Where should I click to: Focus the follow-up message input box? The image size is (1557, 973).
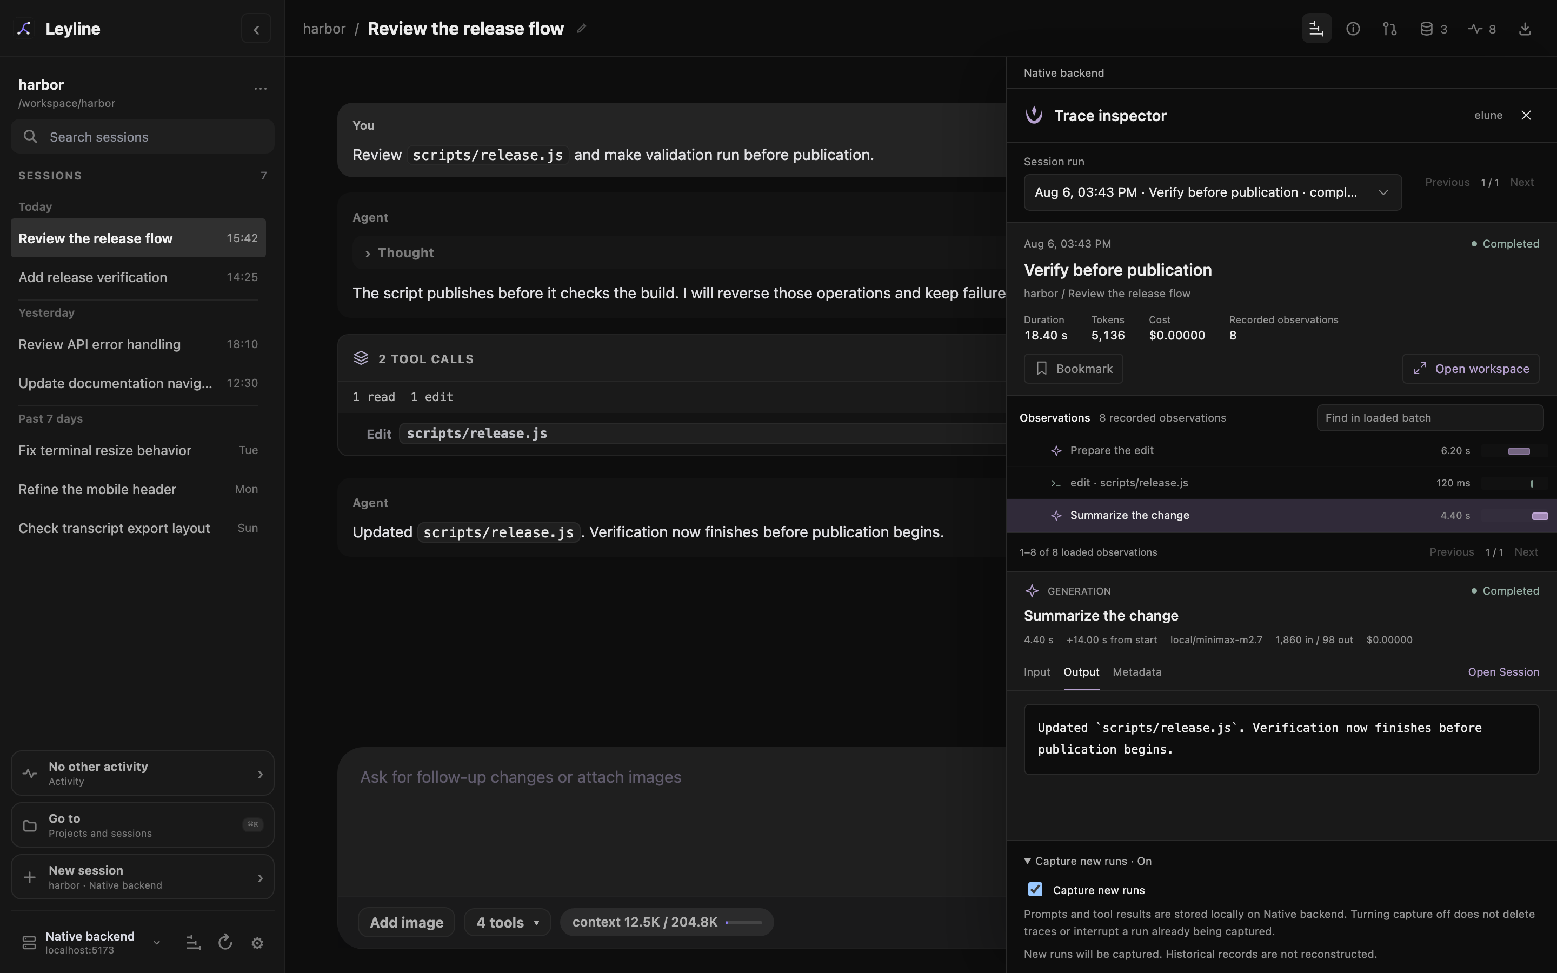pyautogui.click(x=671, y=821)
